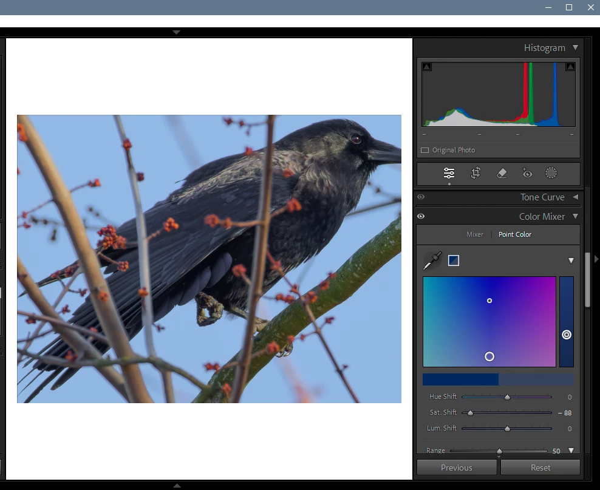Click the Lum. Shift slider handle
This screenshot has width=600, height=490.
click(x=508, y=429)
